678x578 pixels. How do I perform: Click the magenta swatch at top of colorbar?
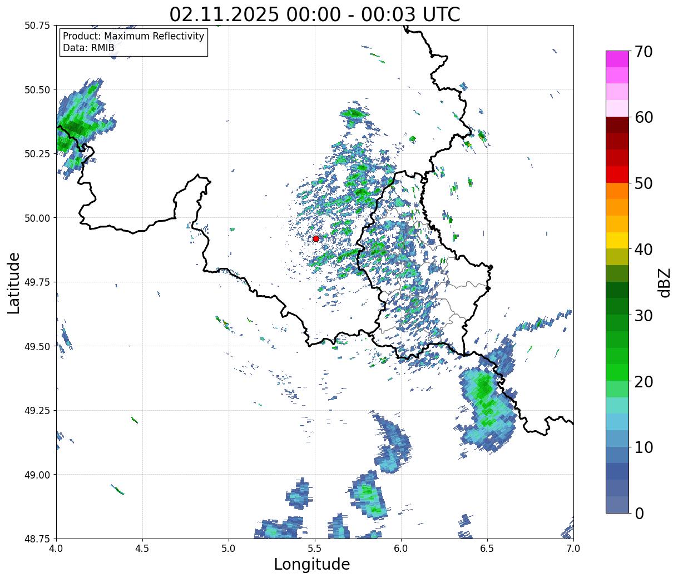[617, 59]
